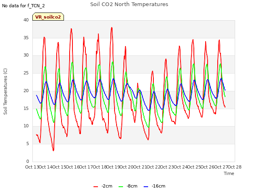Click the Oct 26 x-axis tick label
This screenshot has height=194, width=259.
click(x=208, y=167)
